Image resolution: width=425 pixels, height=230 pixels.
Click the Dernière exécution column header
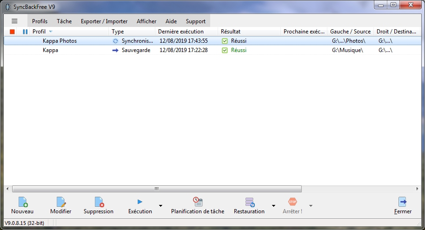pos(186,32)
